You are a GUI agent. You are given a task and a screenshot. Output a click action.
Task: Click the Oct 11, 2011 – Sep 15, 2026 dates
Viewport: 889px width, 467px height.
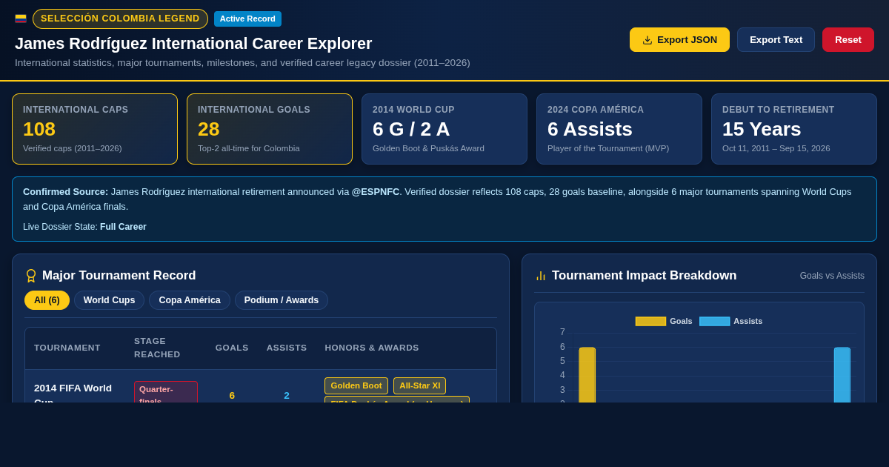[776, 148]
